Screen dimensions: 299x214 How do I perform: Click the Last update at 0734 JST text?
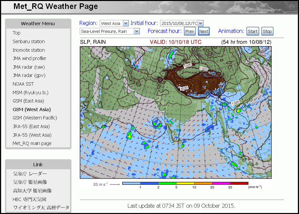coord(181,206)
